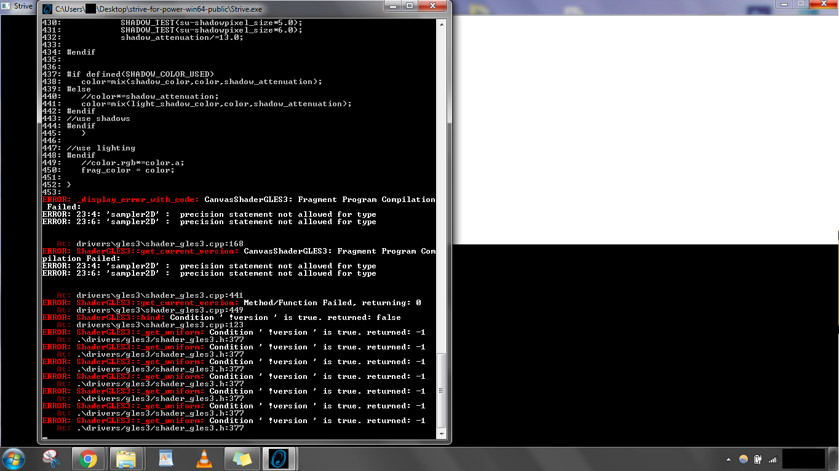Click the console scrollbar up arrow

441,24
